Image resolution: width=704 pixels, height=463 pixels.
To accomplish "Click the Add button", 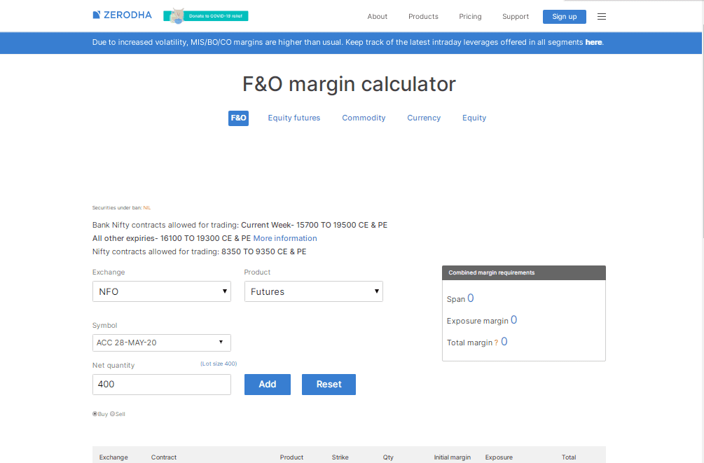I will [267, 385].
